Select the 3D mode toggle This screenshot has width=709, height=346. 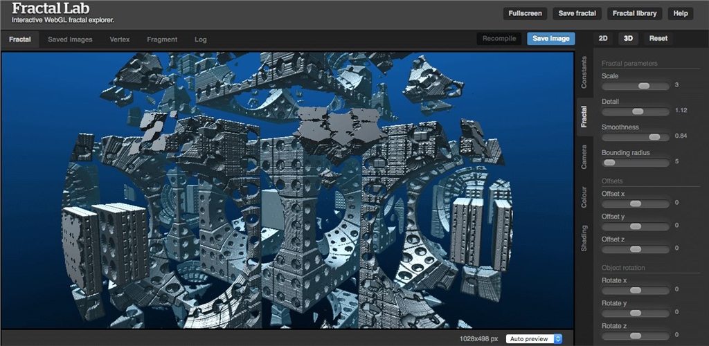[x=628, y=39]
